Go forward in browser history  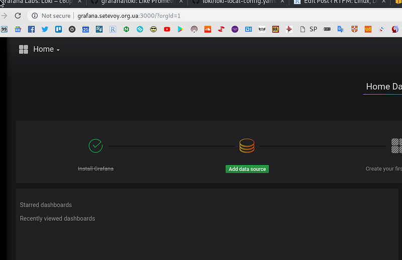(x=4, y=16)
